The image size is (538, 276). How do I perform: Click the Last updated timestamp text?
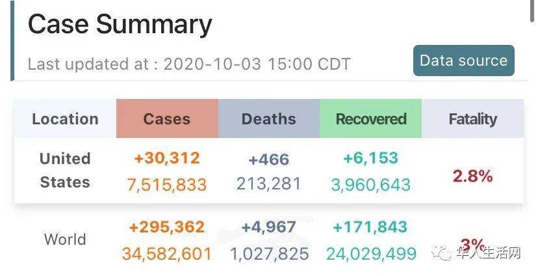point(189,64)
